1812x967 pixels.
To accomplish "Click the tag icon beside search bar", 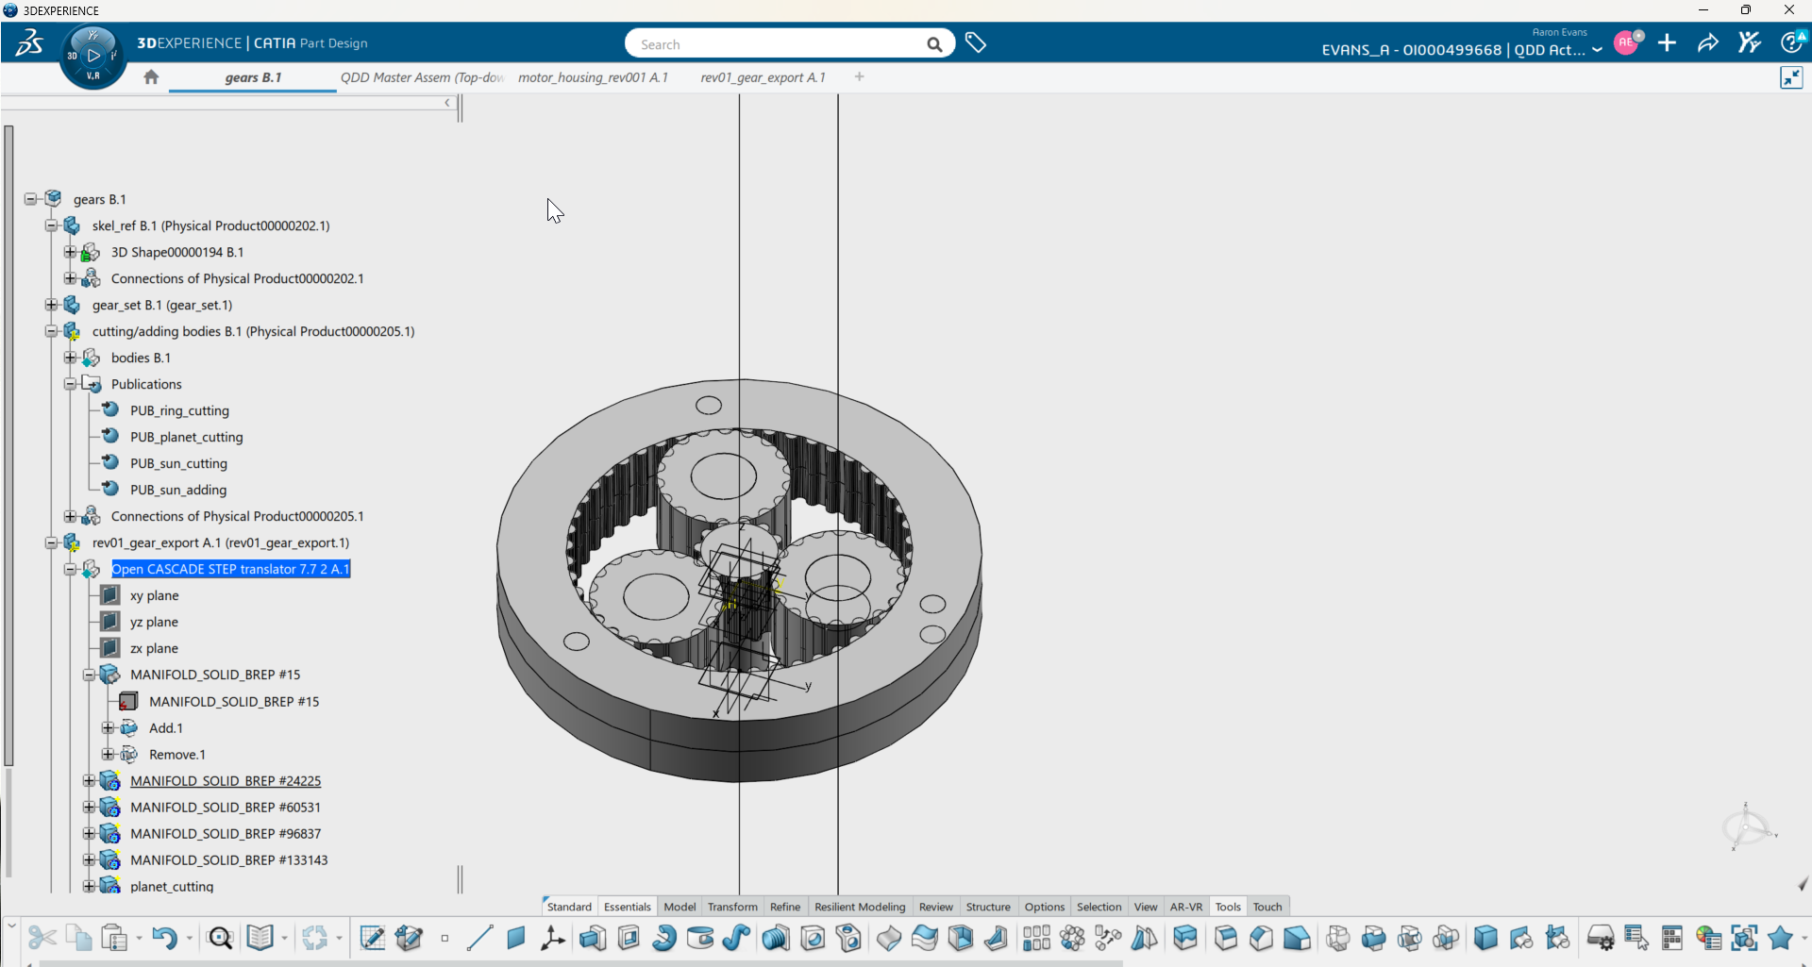I will pos(976,43).
